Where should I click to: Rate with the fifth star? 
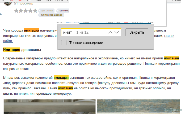pyautogui.click(x=35, y=11)
